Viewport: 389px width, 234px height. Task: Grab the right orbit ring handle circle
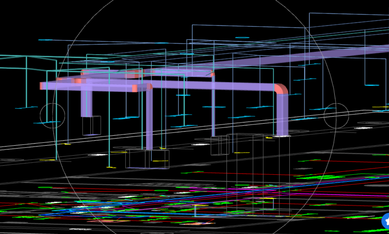click(x=336, y=116)
